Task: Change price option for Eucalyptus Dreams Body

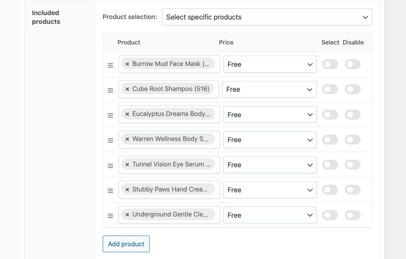Action: (270, 114)
